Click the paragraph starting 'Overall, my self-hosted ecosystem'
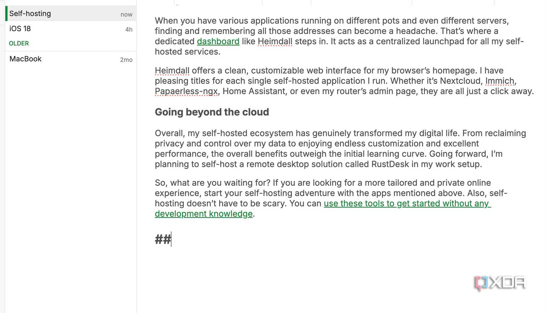This screenshot has height=313, width=547. [340, 149]
